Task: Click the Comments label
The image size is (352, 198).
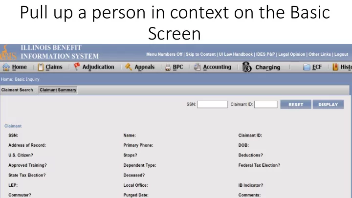Action: pyautogui.click(x=249, y=195)
